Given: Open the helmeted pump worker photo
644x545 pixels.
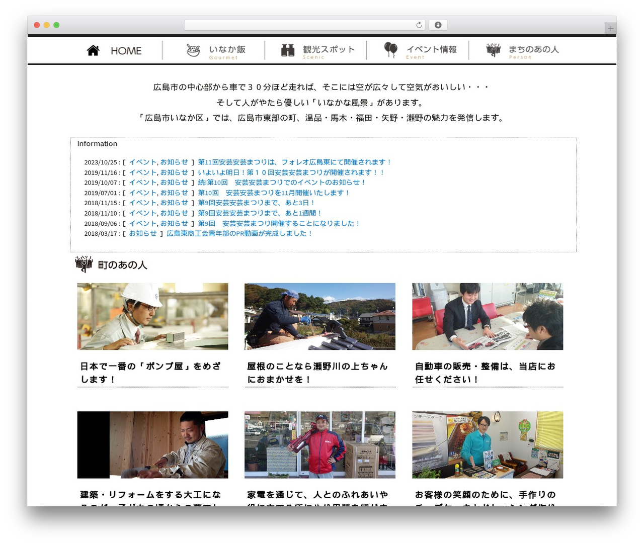Looking at the screenshot, I should (x=152, y=316).
